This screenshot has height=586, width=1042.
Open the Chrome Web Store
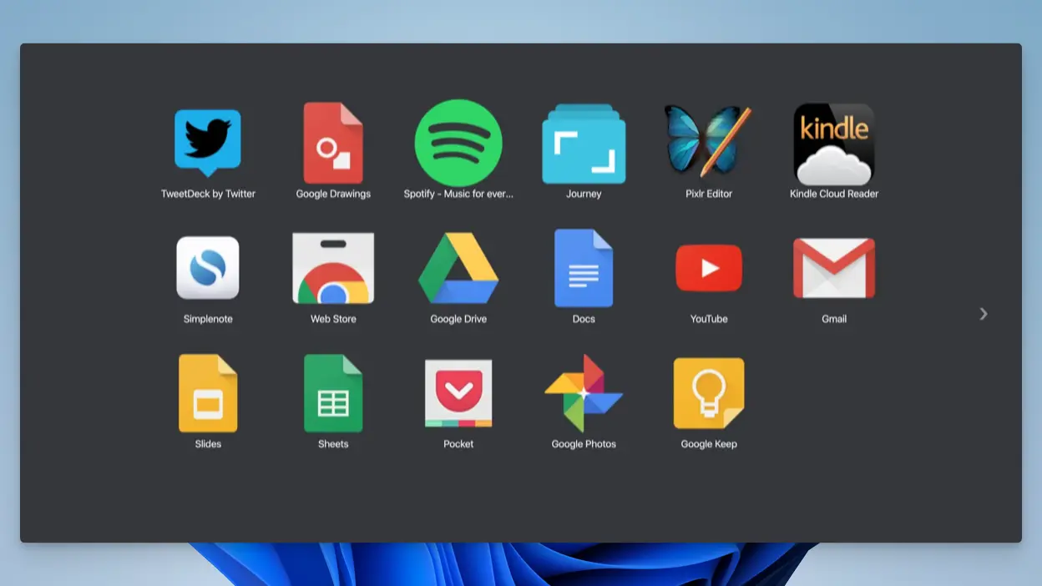click(333, 267)
